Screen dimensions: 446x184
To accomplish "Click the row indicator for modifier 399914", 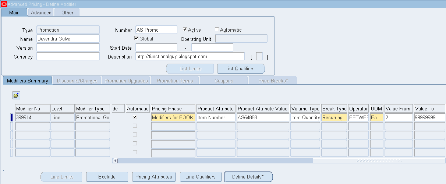I will pyautogui.click(x=11, y=117).
